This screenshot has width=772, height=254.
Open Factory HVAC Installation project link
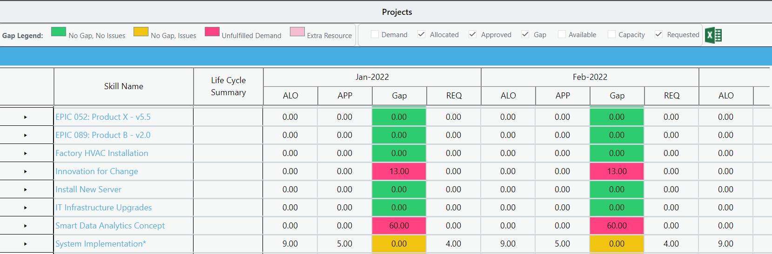click(102, 153)
